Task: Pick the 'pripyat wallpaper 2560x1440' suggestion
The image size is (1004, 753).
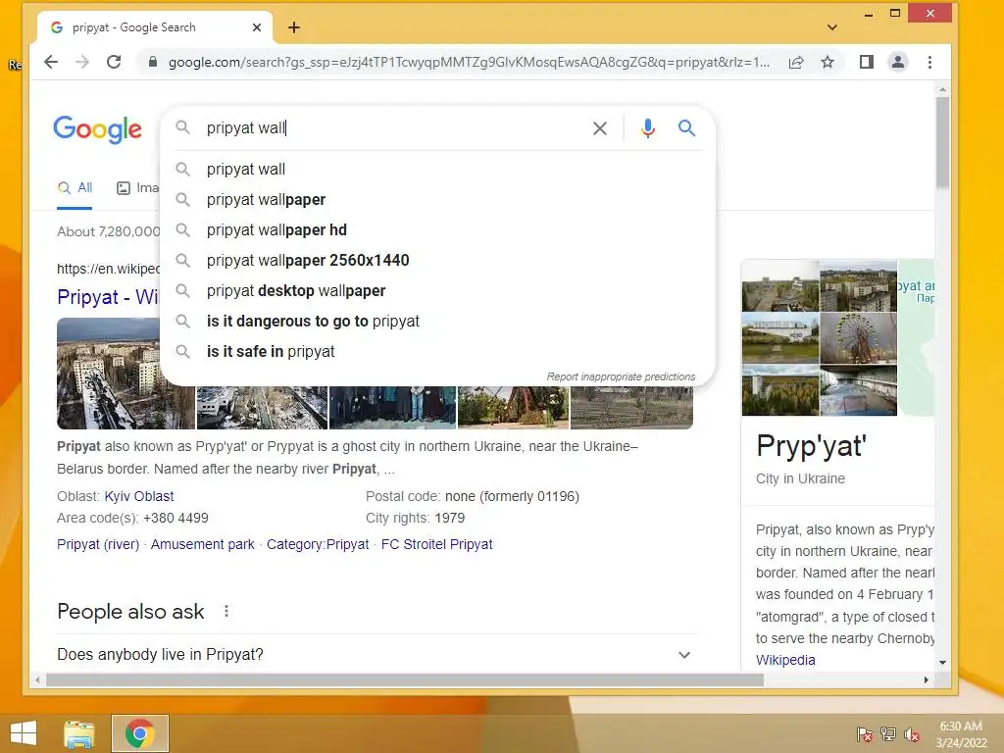Action: tap(438, 260)
